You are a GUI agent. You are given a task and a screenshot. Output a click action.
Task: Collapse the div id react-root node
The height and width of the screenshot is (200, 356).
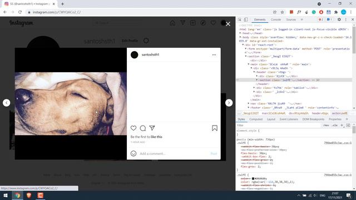tap(243, 45)
